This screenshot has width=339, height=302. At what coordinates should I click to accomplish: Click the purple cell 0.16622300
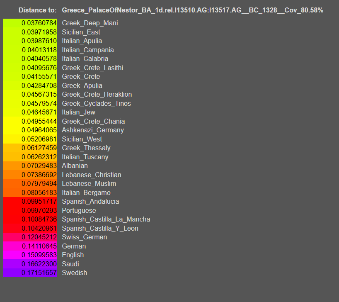pyautogui.click(x=30, y=264)
